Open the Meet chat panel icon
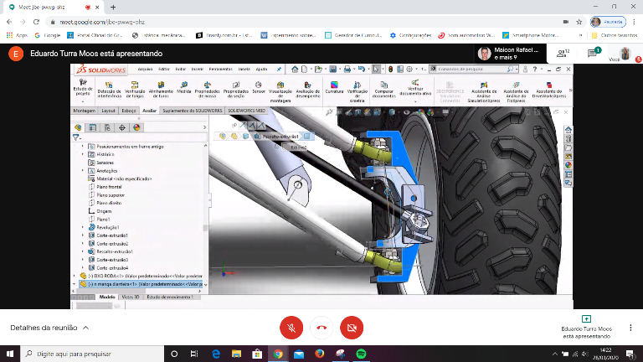 [593, 53]
